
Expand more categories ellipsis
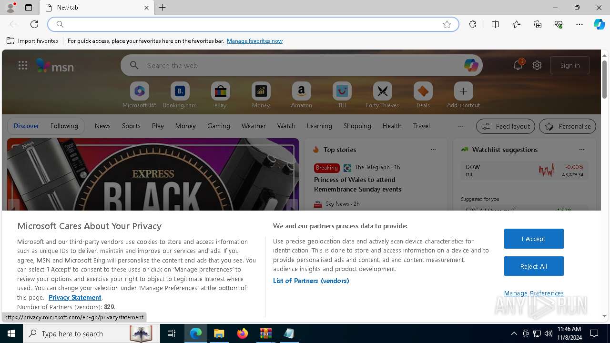pos(460,126)
